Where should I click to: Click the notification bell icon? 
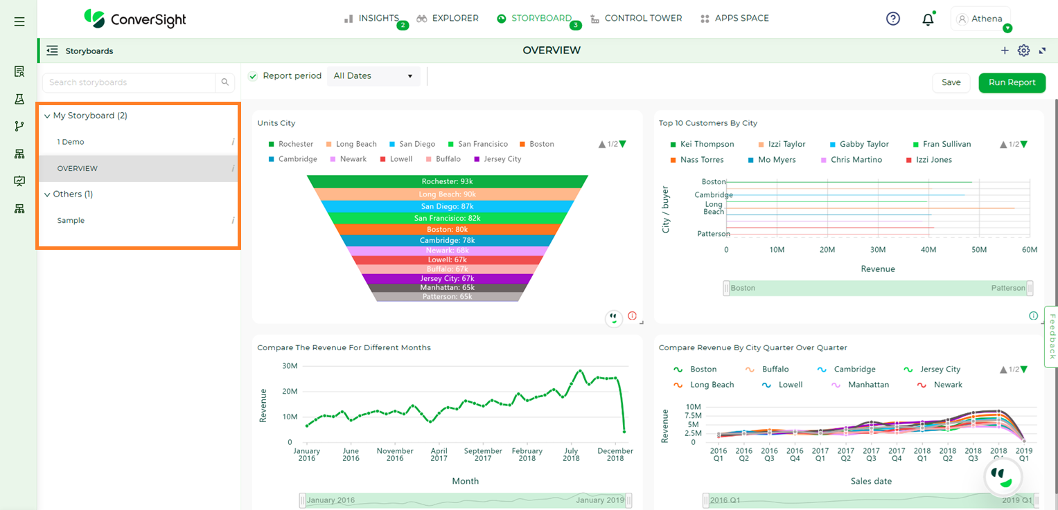[928, 19]
